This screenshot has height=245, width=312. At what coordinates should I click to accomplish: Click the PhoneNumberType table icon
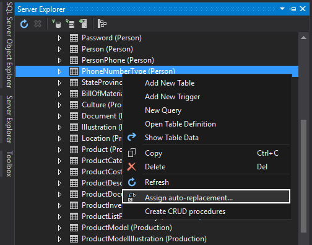click(x=74, y=71)
